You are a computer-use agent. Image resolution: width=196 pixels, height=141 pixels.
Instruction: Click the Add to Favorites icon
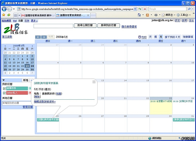pos(9,15)
